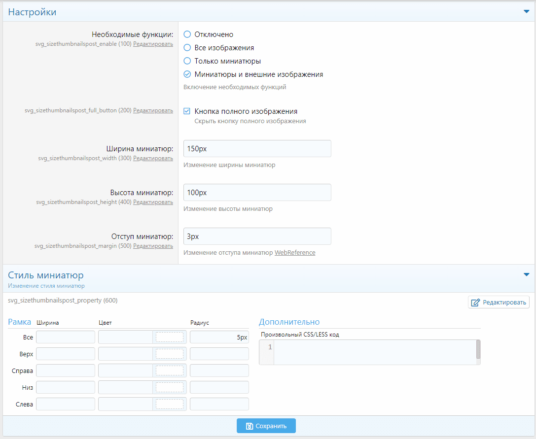Collapse the 'Стиль миниатюр' section arrow

[526, 275]
